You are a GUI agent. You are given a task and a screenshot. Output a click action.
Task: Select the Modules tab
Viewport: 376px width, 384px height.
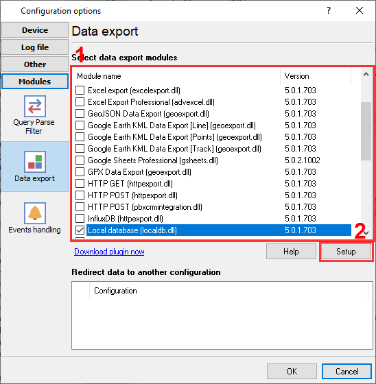[35, 82]
